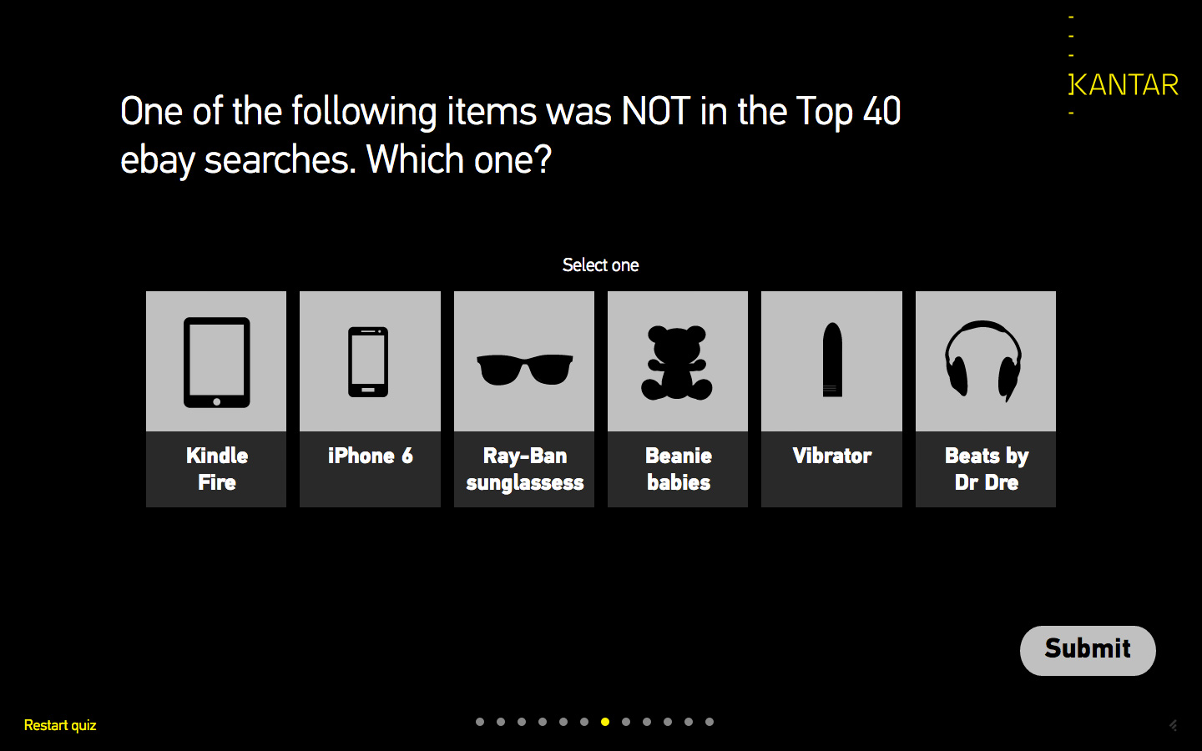The height and width of the screenshot is (751, 1202).
Task: Select the Kindle Fire tablet icon
Action: [x=216, y=362]
